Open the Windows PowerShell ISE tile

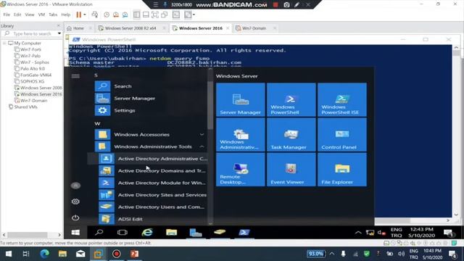pyautogui.click(x=342, y=100)
